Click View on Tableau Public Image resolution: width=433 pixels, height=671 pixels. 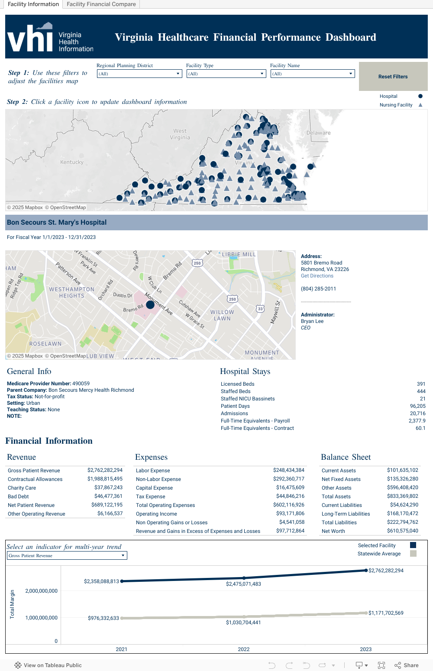52,665
